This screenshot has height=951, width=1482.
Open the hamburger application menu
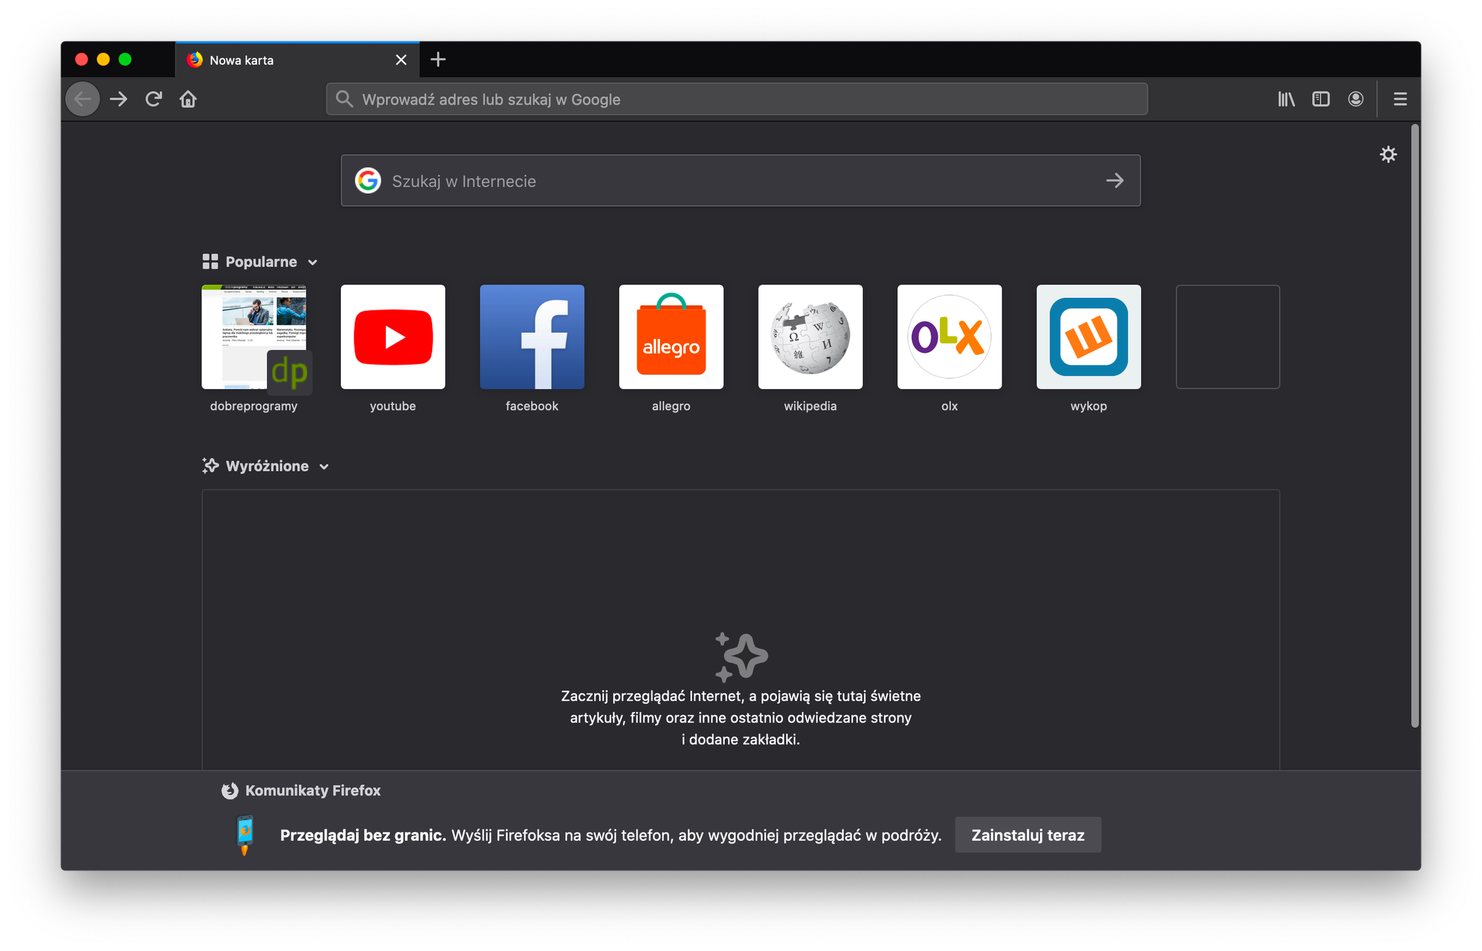1400,99
